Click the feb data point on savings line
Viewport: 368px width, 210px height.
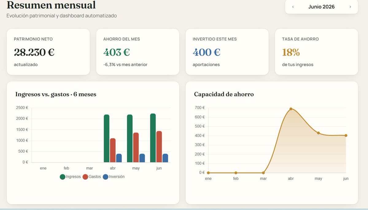point(236,173)
